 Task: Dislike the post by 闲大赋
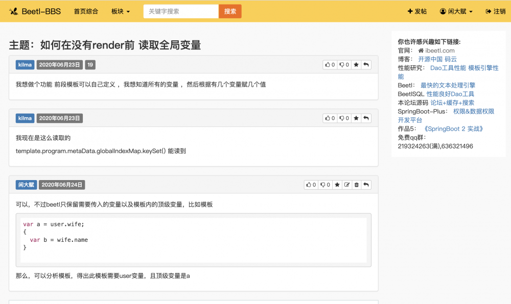pos(325,185)
